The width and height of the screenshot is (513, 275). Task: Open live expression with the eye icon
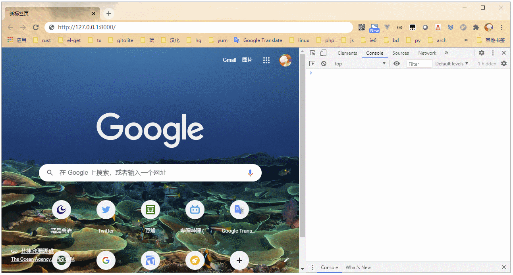[396, 64]
